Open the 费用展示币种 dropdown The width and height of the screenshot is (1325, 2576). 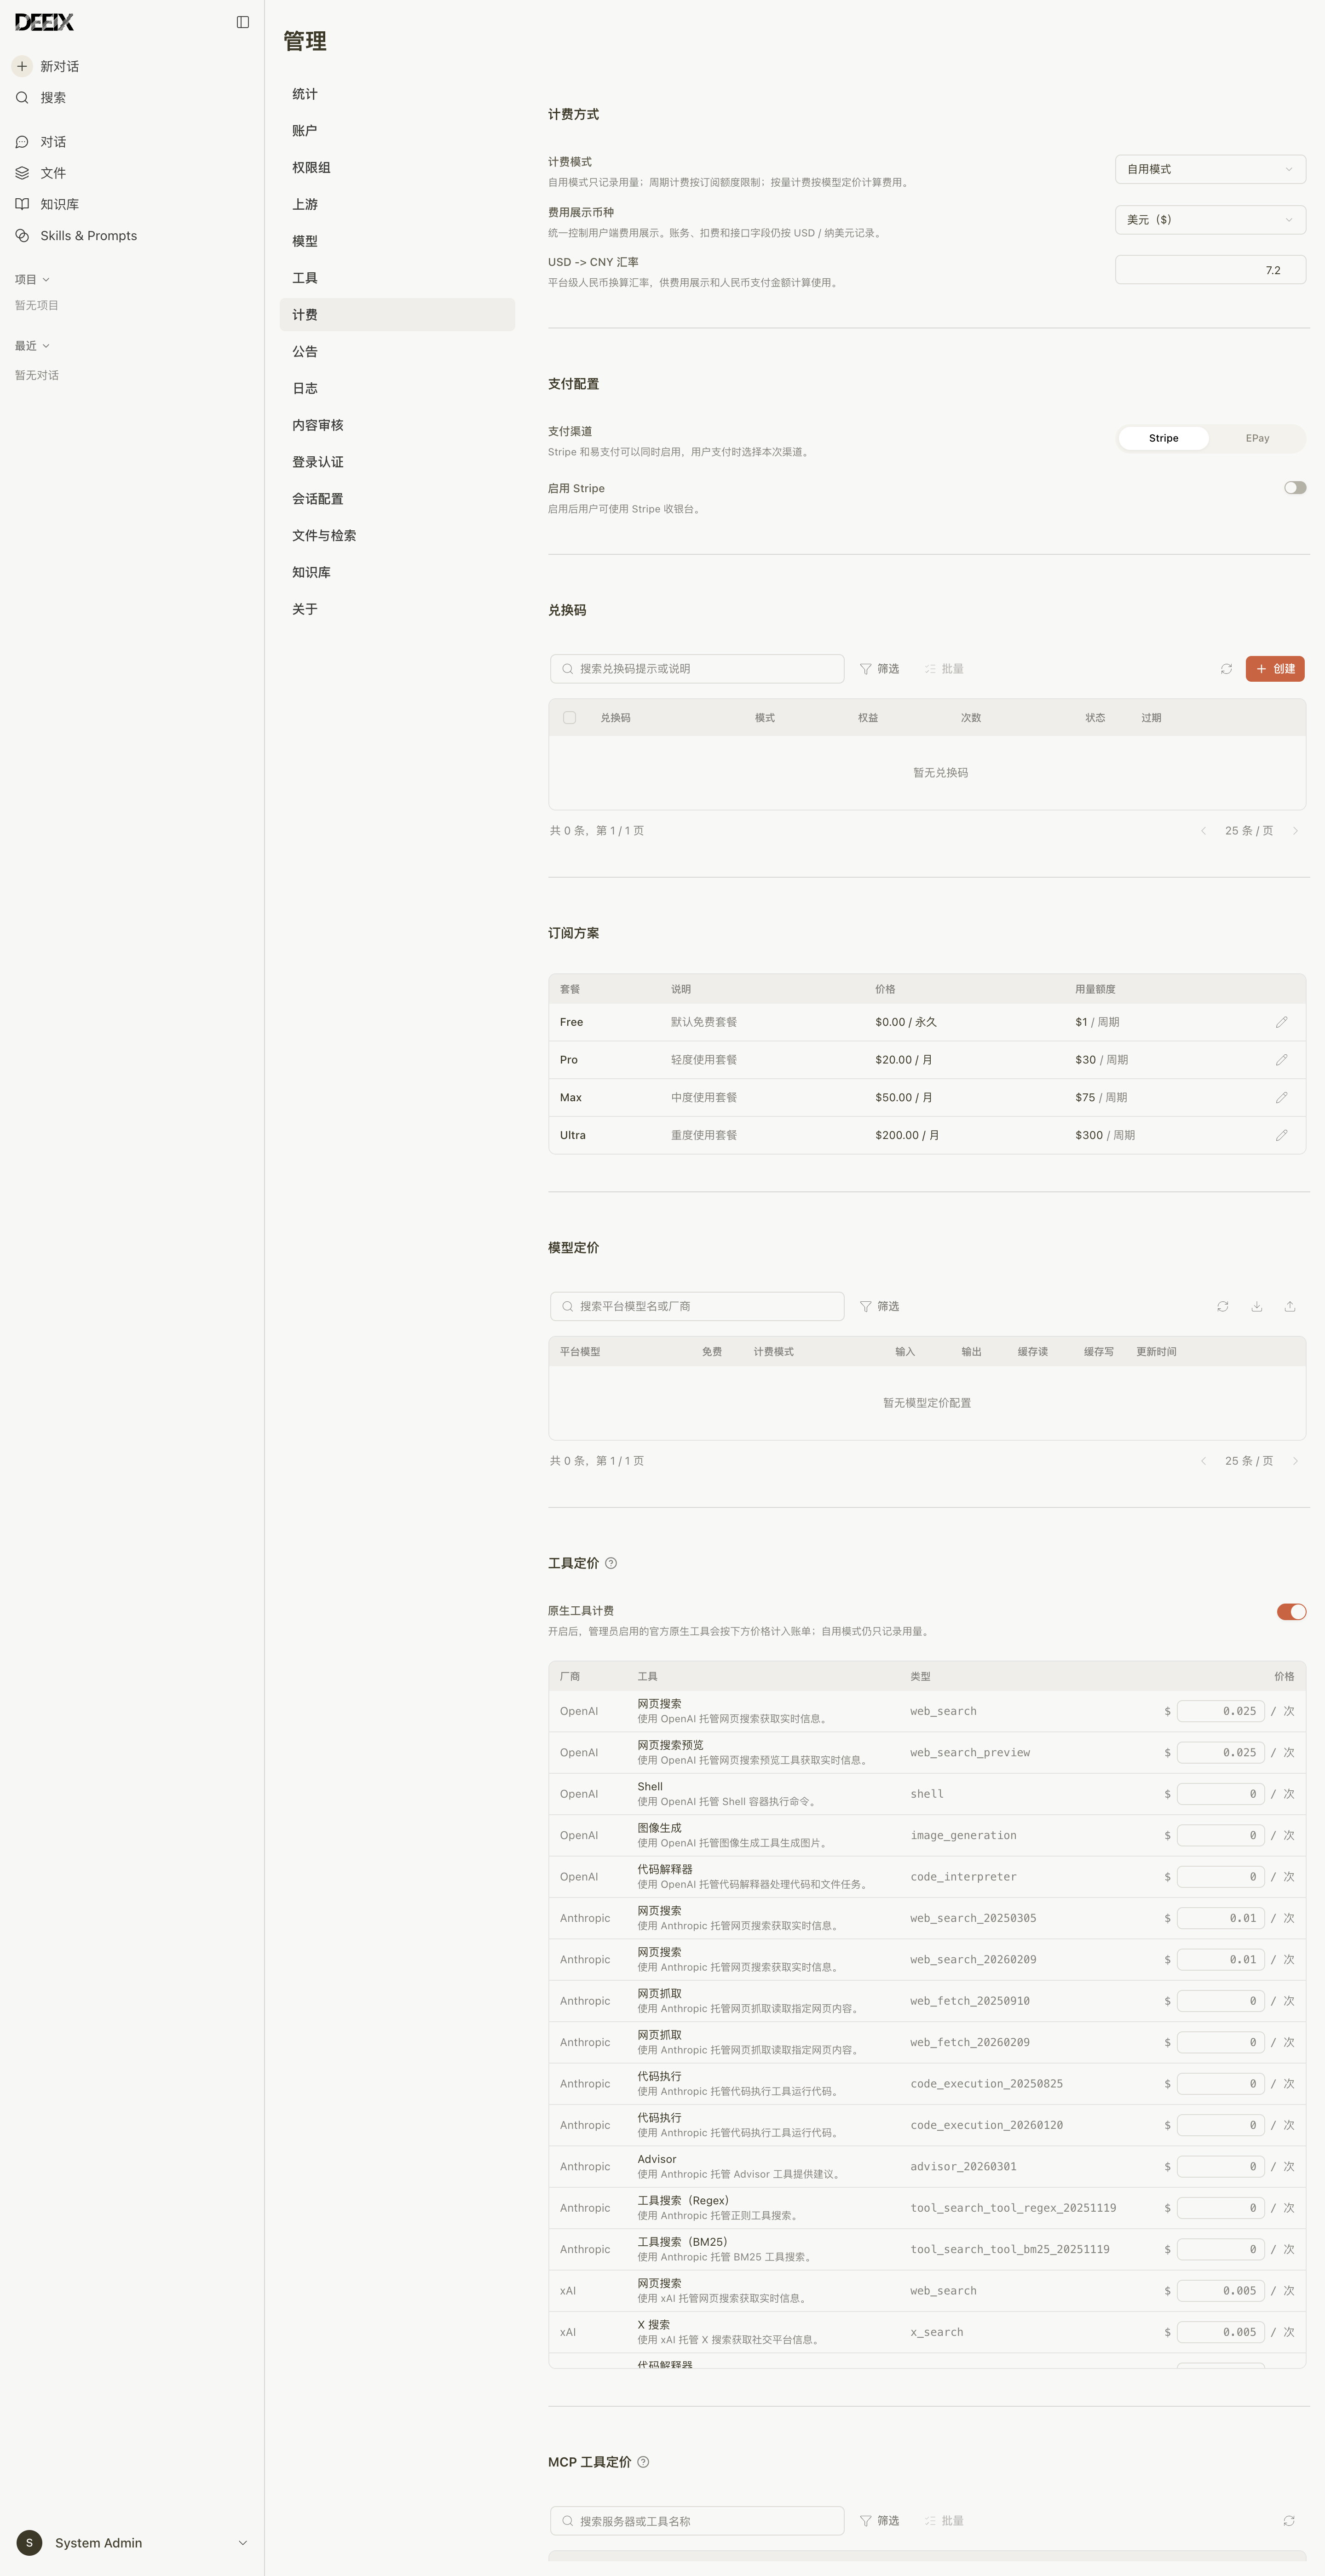(1210, 220)
